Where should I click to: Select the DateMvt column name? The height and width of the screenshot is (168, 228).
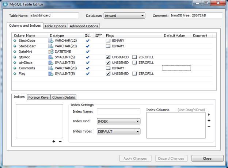coord(26,51)
